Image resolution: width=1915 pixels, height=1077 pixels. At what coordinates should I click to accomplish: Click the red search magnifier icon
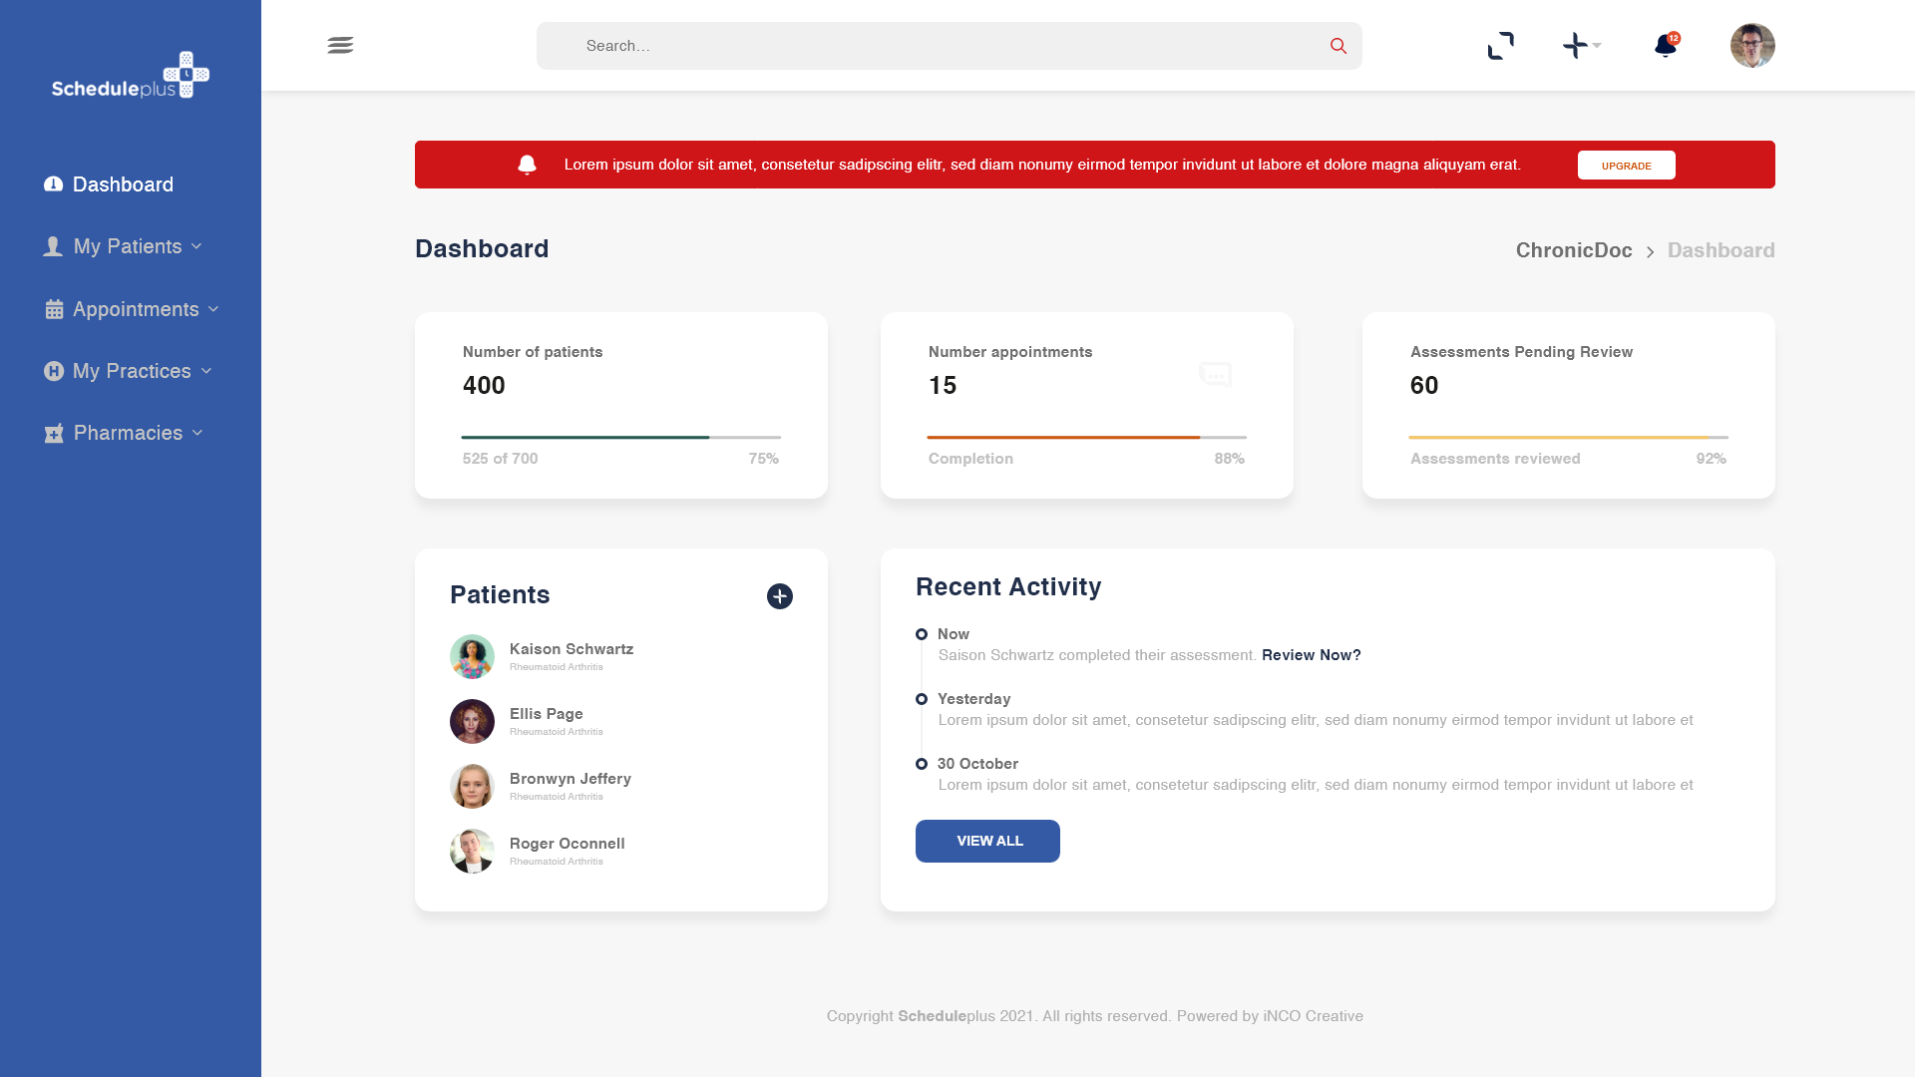pos(1339,46)
